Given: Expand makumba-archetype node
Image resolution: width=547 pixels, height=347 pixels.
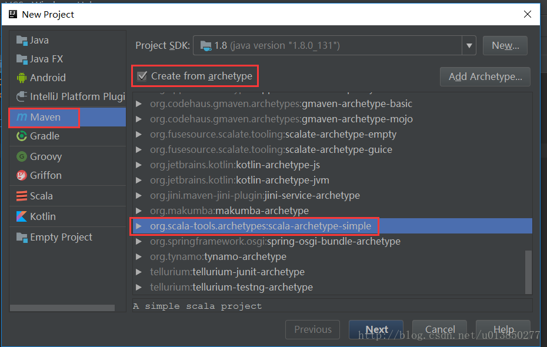Looking at the screenshot, I should pyautogui.click(x=139, y=211).
